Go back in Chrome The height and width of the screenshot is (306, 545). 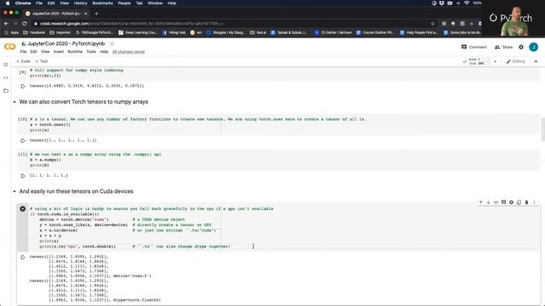(6, 24)
